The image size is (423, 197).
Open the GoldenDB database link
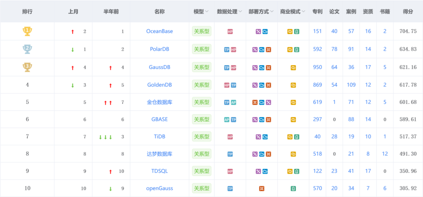coord(159,85)
